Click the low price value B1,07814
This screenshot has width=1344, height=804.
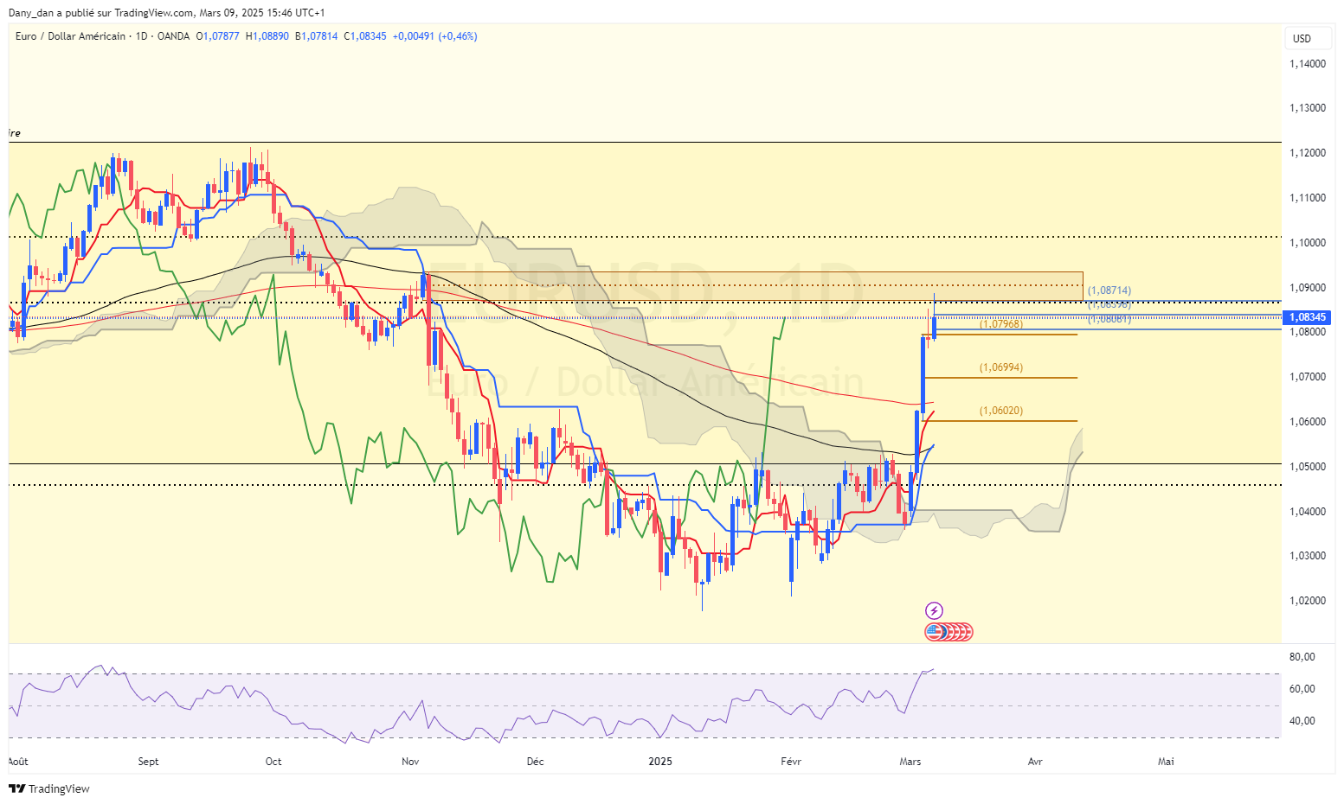pyautogui.click(x=317, y=36)
